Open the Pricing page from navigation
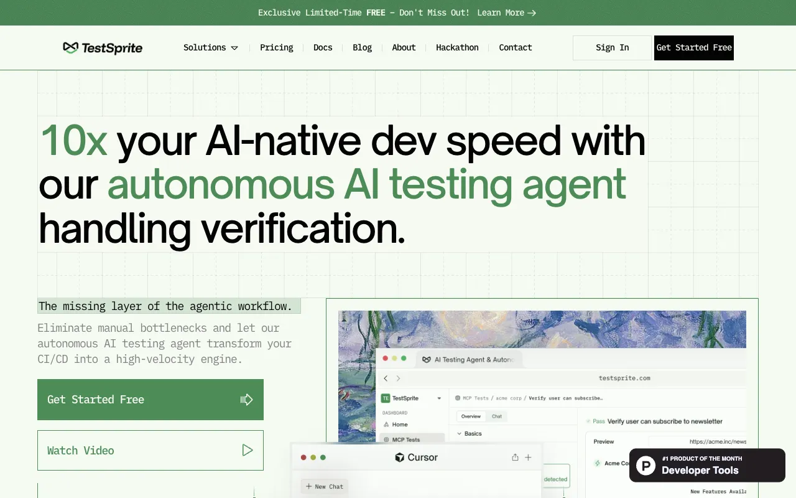This screenshot has height=498, width=796. point(276,48)
